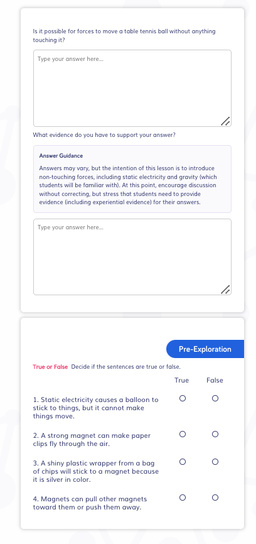The width and height of the screenshot is (256, 544).
Task: Mark statement 1 about static electricity as False
Action: [x=215, y=398]
